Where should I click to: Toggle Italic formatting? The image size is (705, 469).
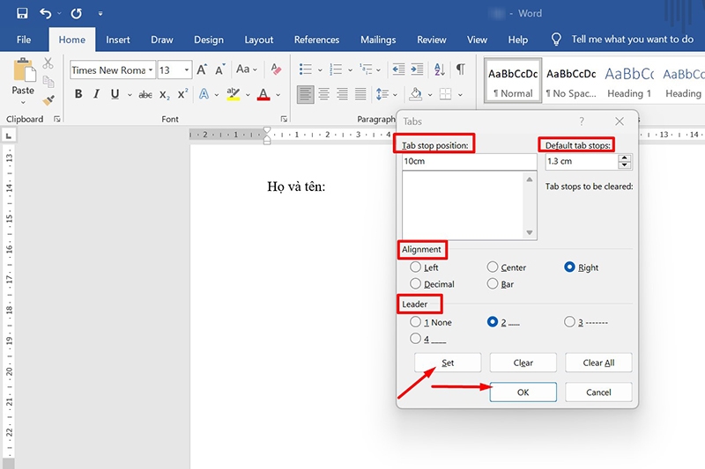[96, 94]
